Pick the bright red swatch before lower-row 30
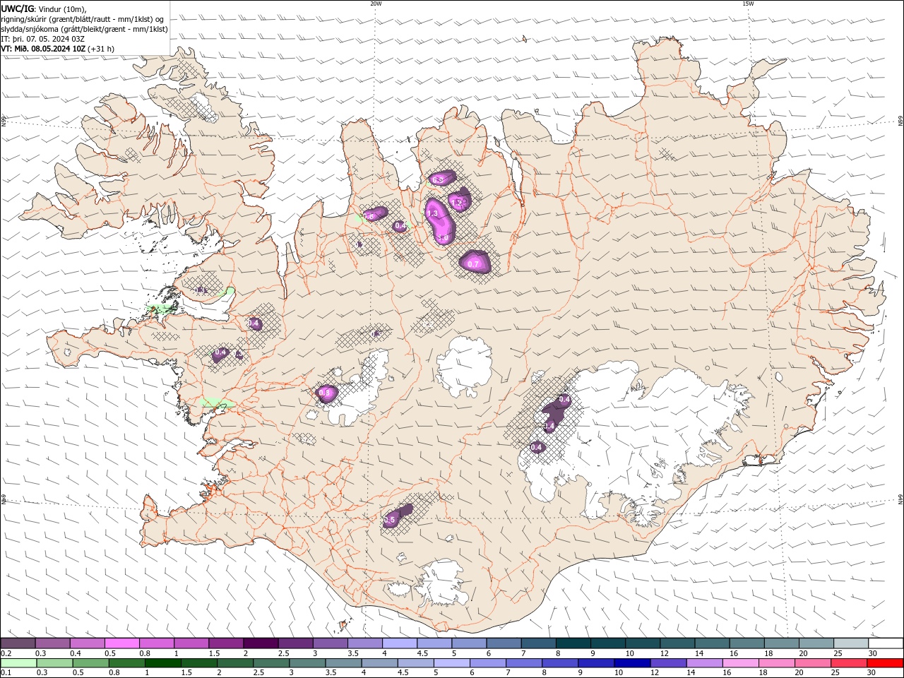Image resolution: width=904 pixels, height=678 pixels. (x=884, y=663)
